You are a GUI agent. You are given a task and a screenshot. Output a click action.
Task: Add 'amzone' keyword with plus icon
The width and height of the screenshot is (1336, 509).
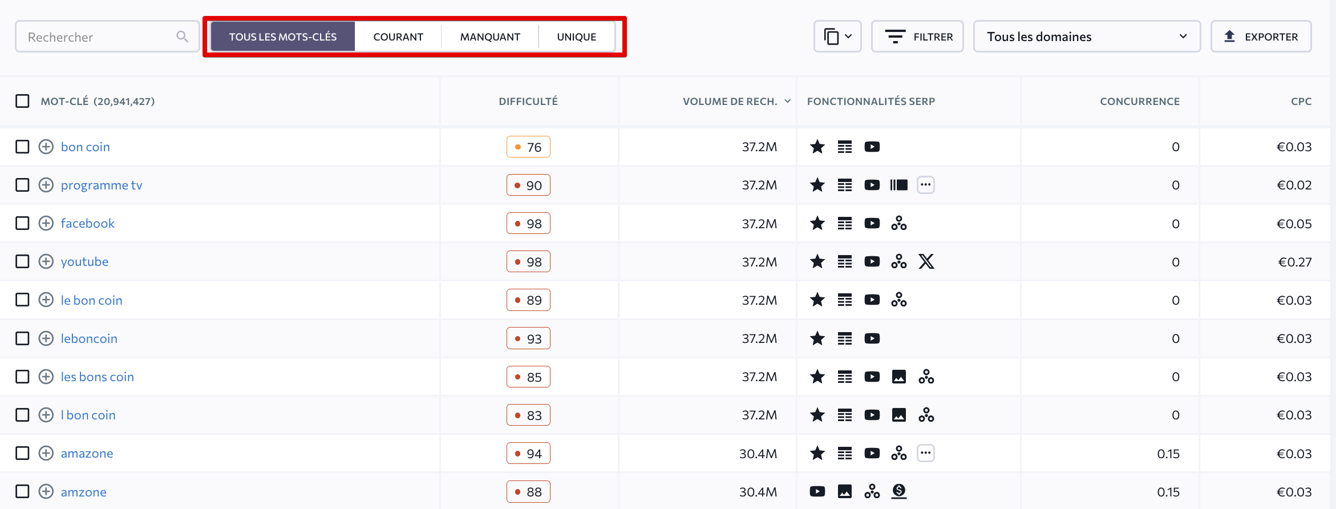coord(46,491)
